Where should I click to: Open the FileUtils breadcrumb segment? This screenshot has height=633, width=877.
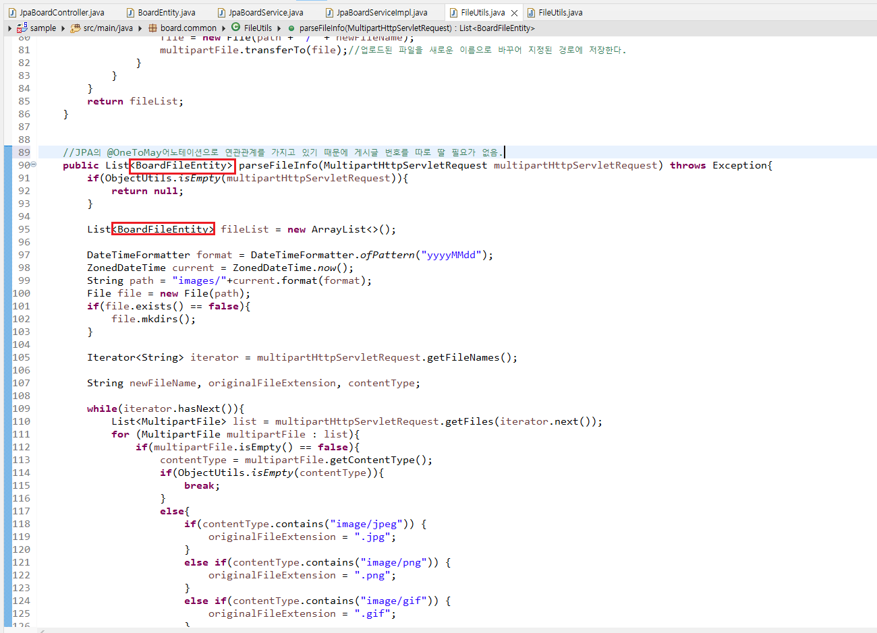click(x=258, y=28)
